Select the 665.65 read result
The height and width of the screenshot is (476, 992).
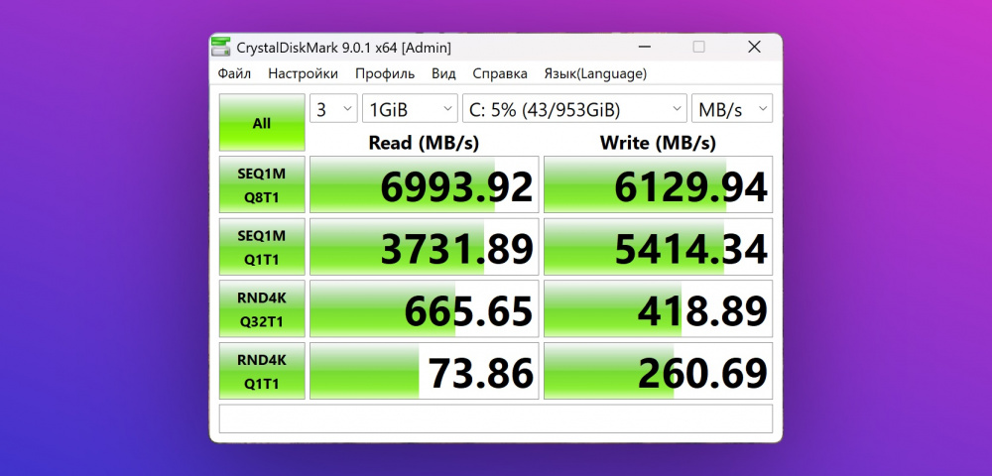point(424,308)
